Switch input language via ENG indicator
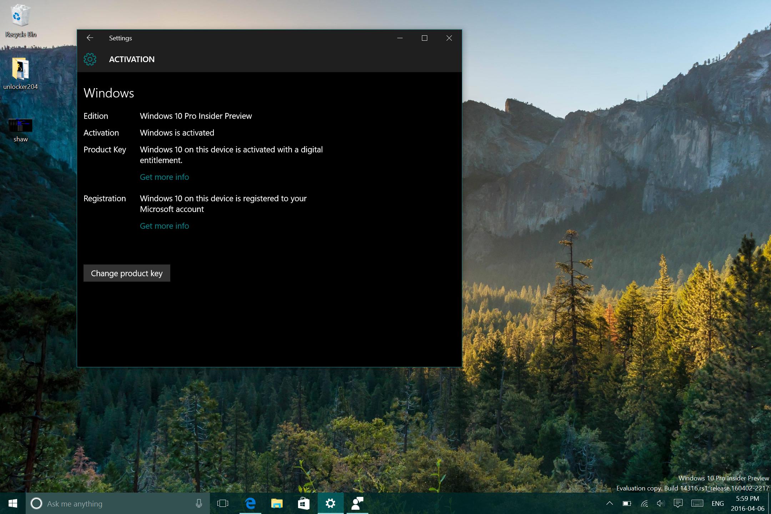 (x=717, y=504)
